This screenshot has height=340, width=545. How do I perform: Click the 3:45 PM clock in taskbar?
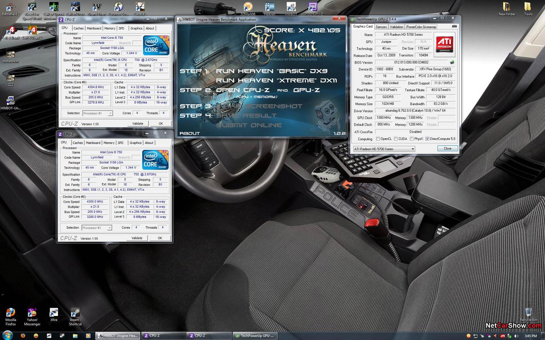[530, 336]
